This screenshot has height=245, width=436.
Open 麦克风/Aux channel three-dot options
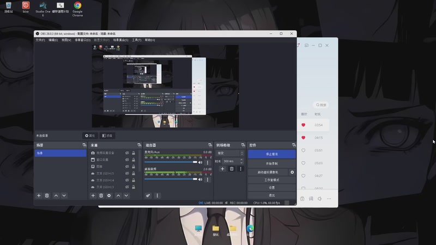pyautogui.click(x=208, y=162)
